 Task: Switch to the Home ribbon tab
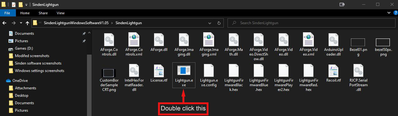click(x=25, y=13)
